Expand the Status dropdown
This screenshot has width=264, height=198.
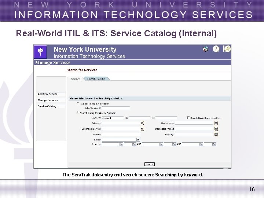138,140
